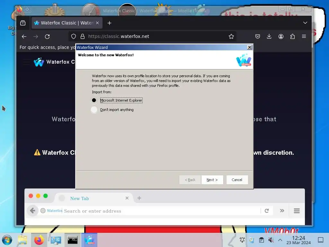Screen dimensions: 329x247
Task: Open Firefox extensions puzzle icon
Action: click(292, 37)
